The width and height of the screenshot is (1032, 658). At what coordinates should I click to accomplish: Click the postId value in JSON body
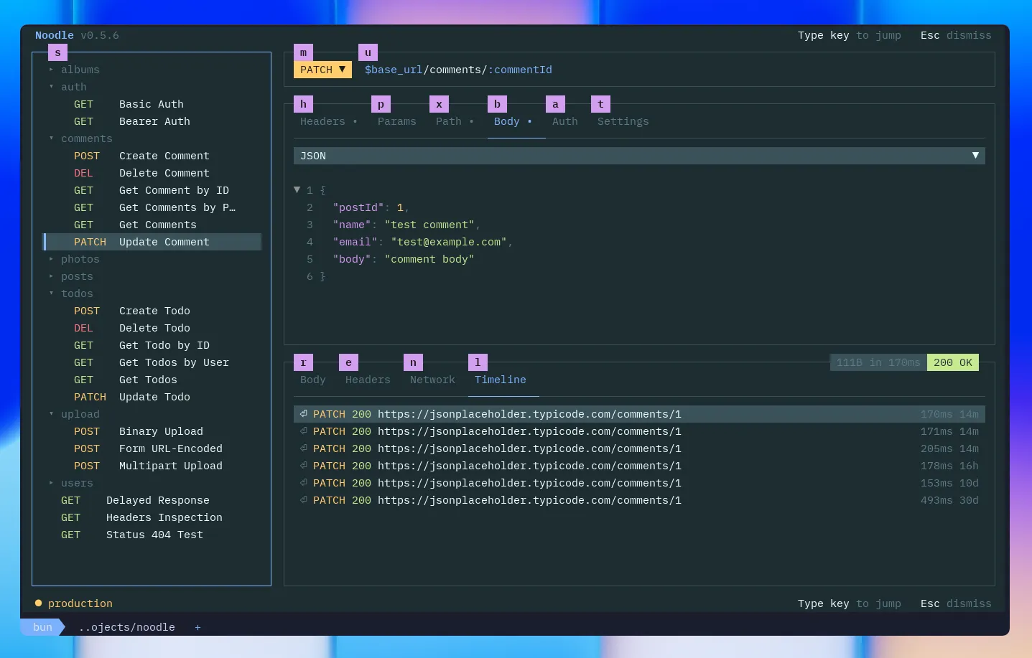point(400,207)
